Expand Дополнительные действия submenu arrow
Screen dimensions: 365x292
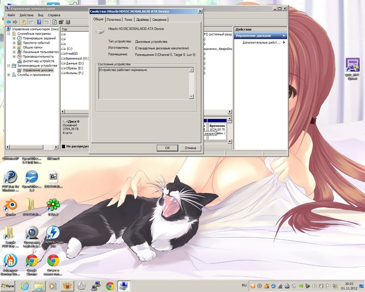[x=284, y=42]
